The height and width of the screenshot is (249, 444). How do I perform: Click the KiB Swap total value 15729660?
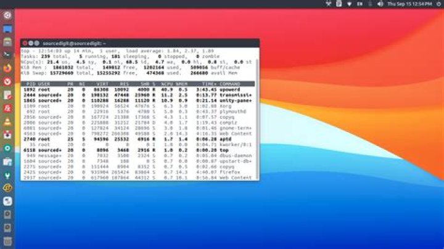tap(62, 73)
